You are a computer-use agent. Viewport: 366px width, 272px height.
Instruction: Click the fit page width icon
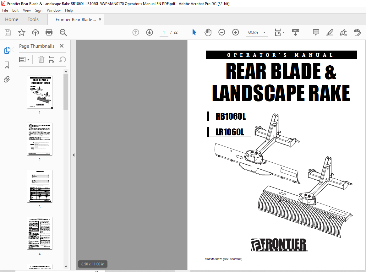pyautogui.click(x=278, y=32)
